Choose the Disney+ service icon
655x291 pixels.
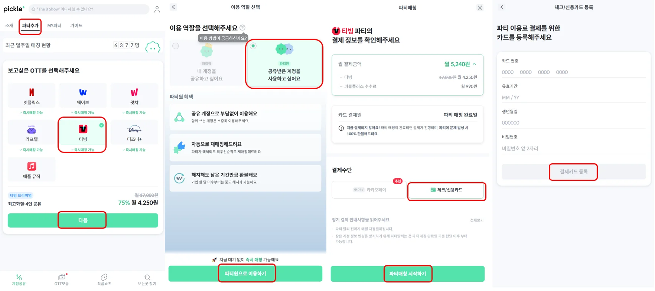click(x=134, y=130)
